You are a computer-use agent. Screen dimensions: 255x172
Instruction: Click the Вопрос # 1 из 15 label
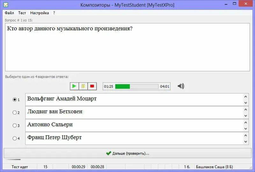[18, 20]
